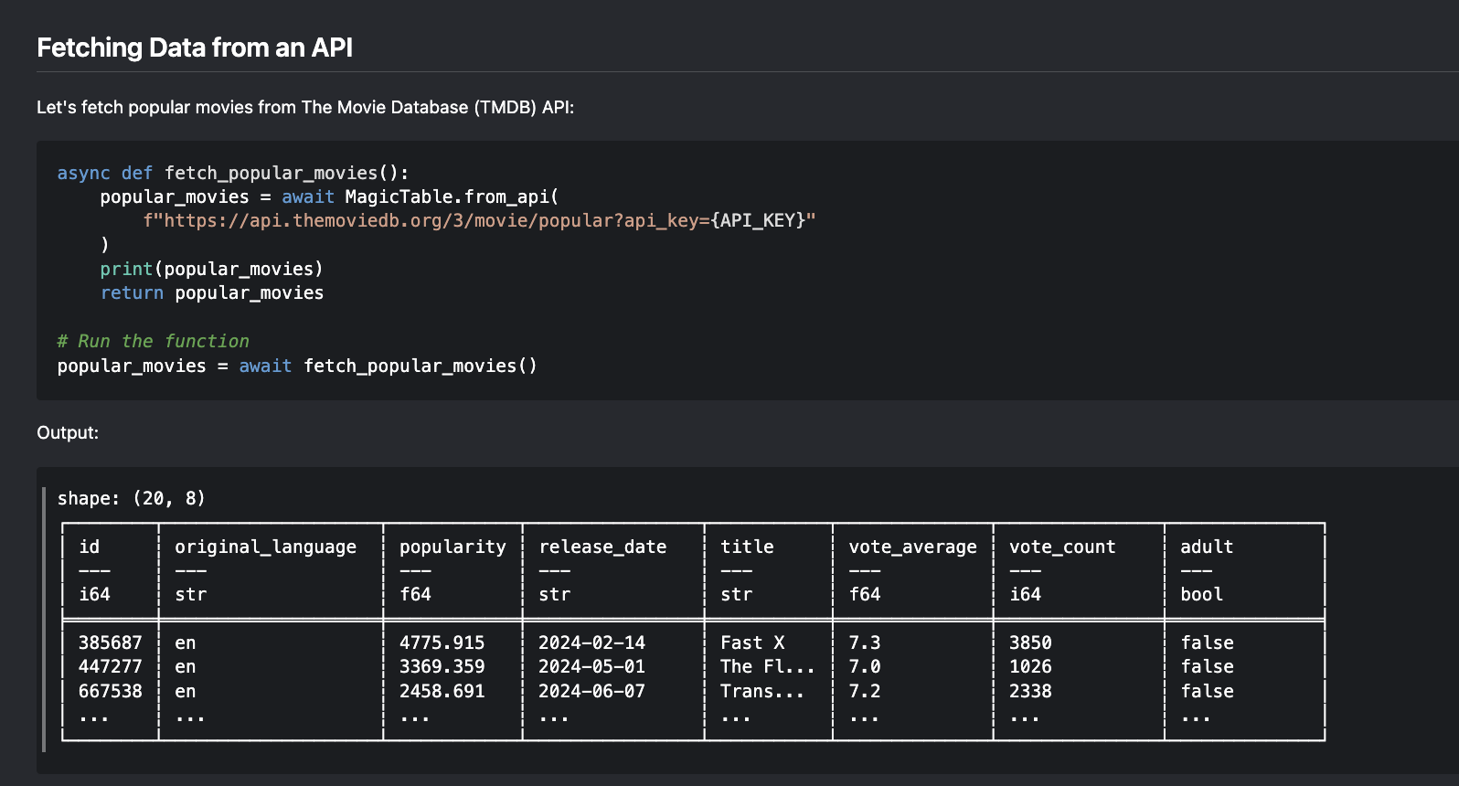
Task: Click the 'Output:' label
Action: point(68,432)
